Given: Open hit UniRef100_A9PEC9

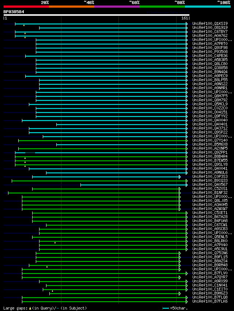Looking at the screenshot, I should [210, 76].
